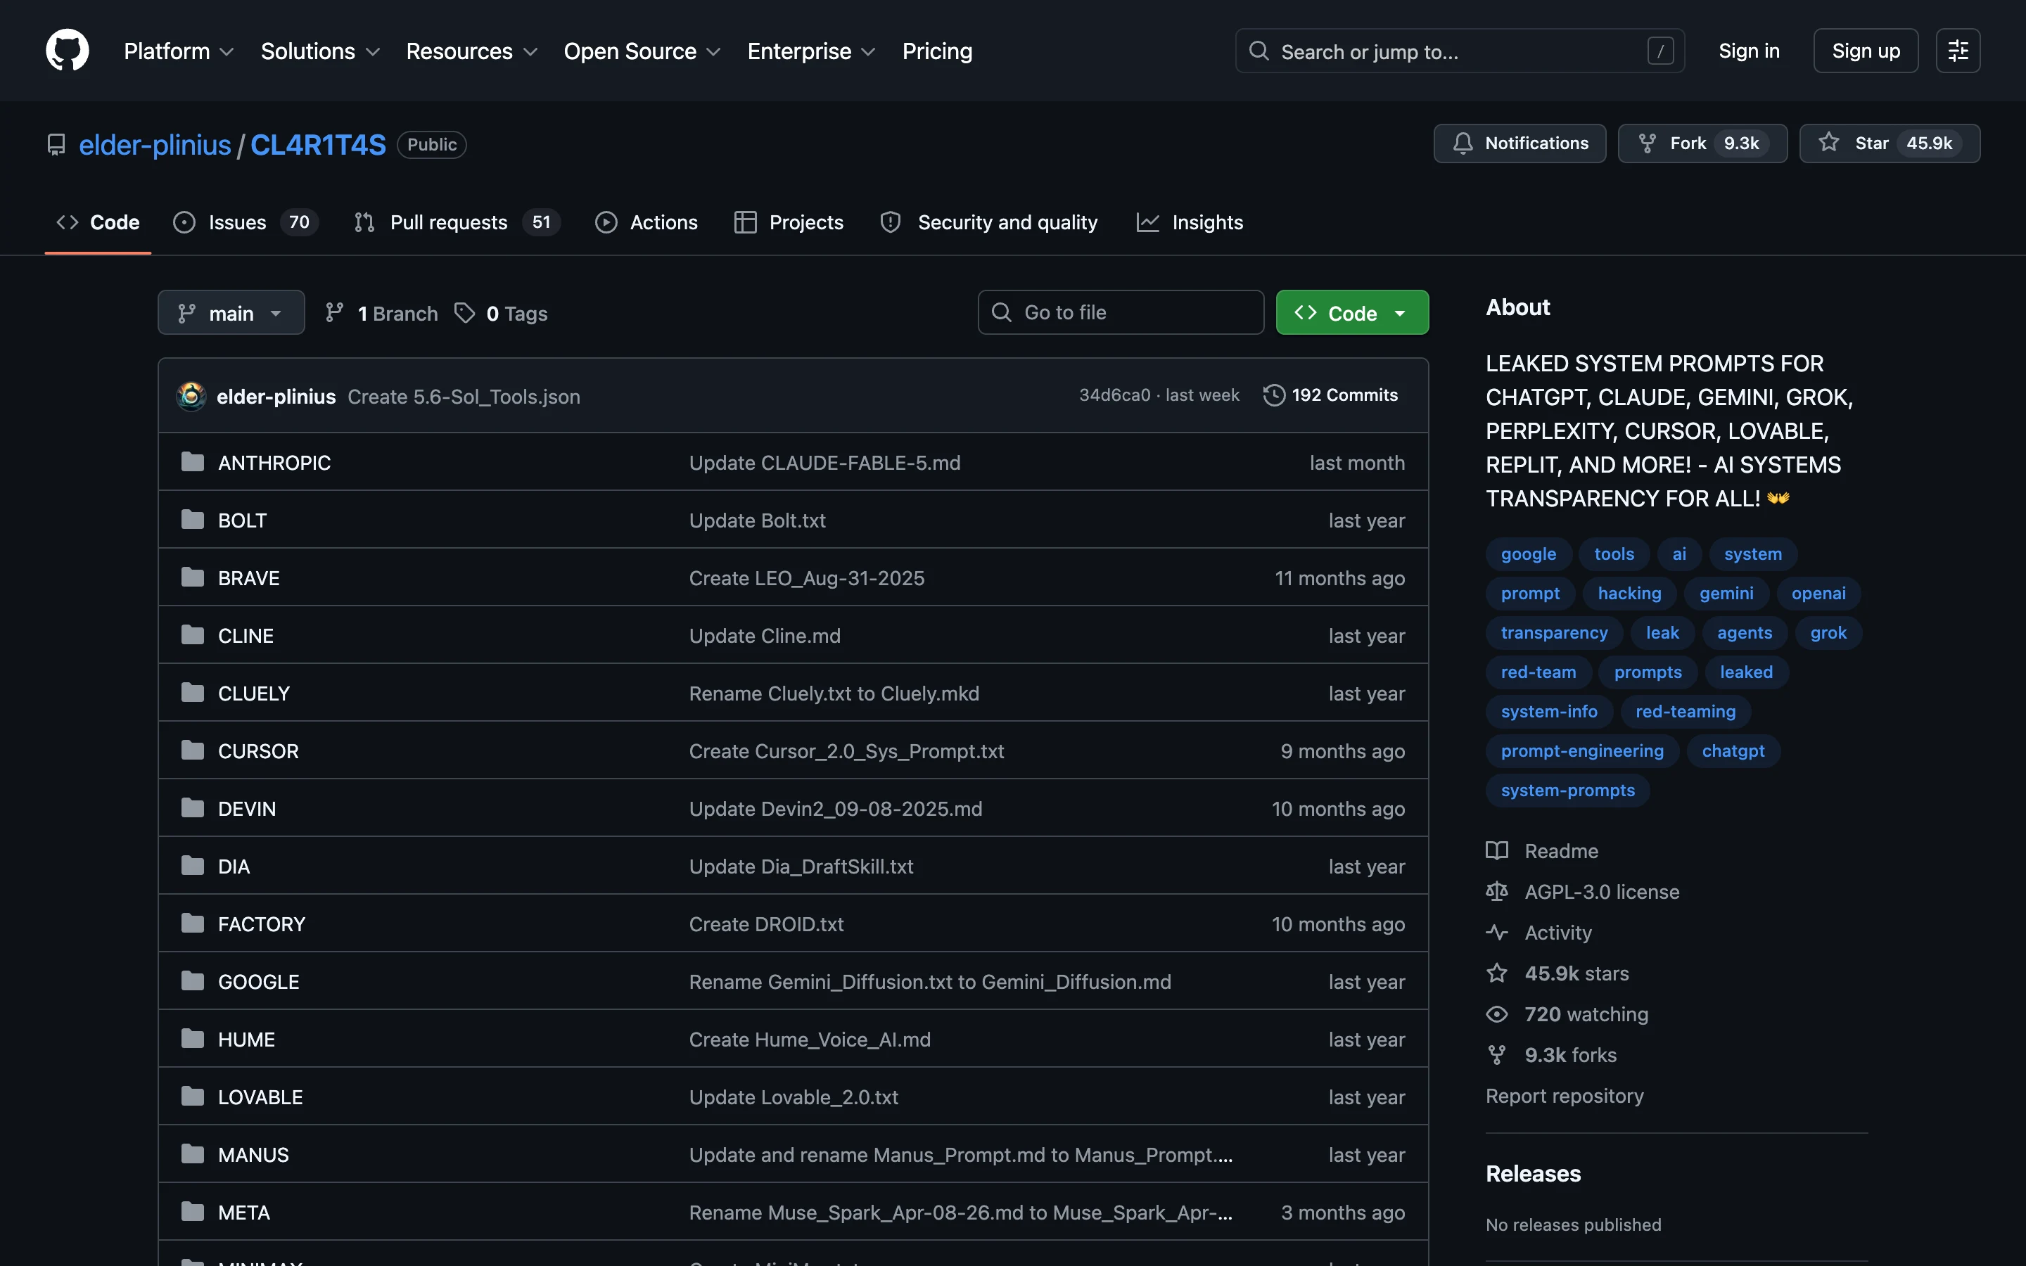
Task: Click the Search or jump to field
Action: [x=1459, y=51]
